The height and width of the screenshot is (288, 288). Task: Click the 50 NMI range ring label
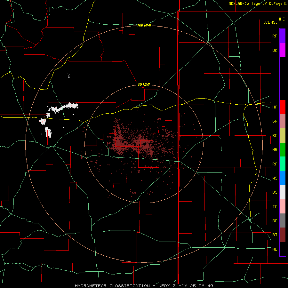(144, 84)
